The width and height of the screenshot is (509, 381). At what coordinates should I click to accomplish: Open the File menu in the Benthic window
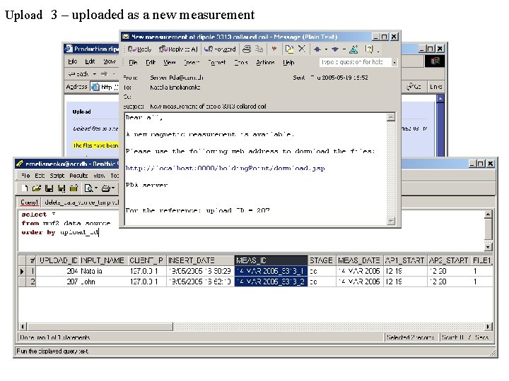pyautogui.click(x=25, y=176)
